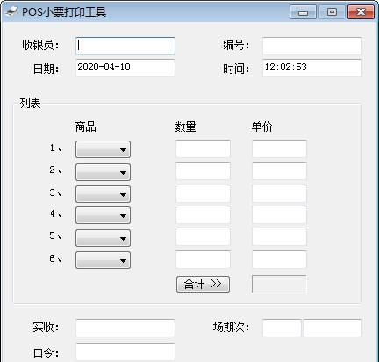Click the 单价 field for row 2

(x=279, y=171)
